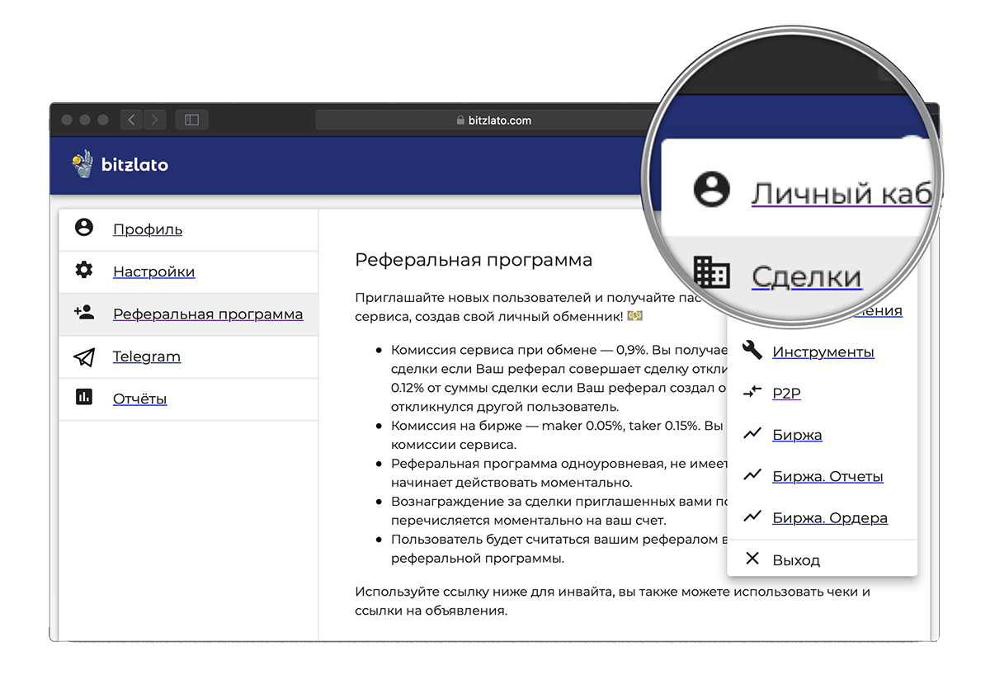Click the magnified Личный кабинет account icon
Image resolution: width=990 pixels, height=689 pixels.
pos(712,190)
